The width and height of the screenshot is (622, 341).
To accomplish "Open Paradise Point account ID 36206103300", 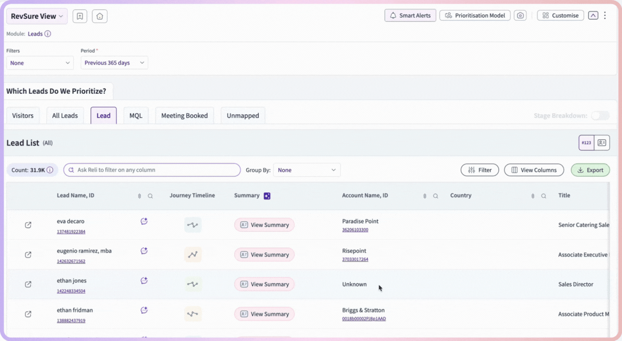I will (355, 230).
